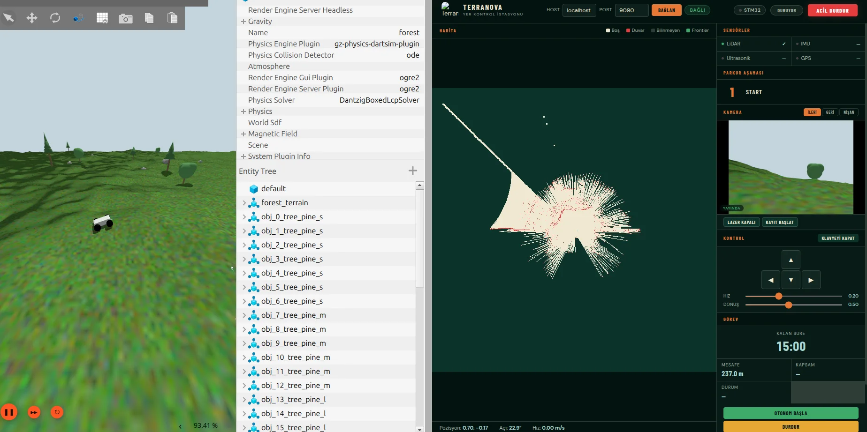Click the HIZ speed slider handle
The width and height of the screenshot is (867, 432).
tap(779, 296)
